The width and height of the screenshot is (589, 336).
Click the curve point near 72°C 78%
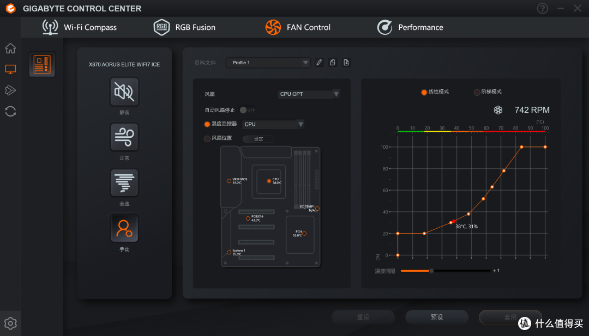[504, 170]
